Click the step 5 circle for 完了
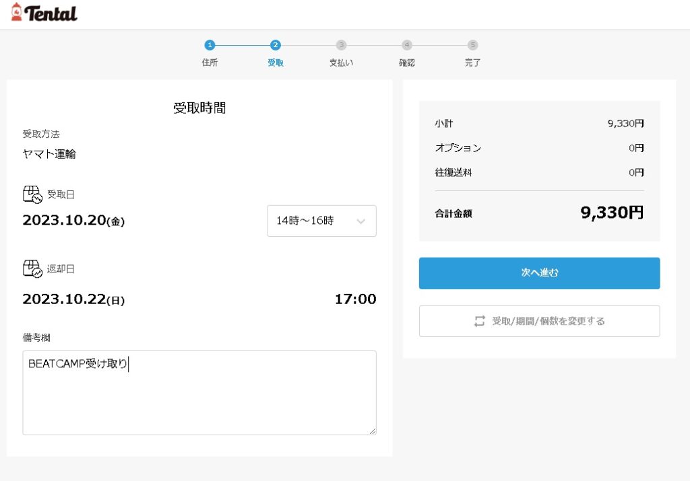This screenshot has width=690, height=481. pos(473,45)
